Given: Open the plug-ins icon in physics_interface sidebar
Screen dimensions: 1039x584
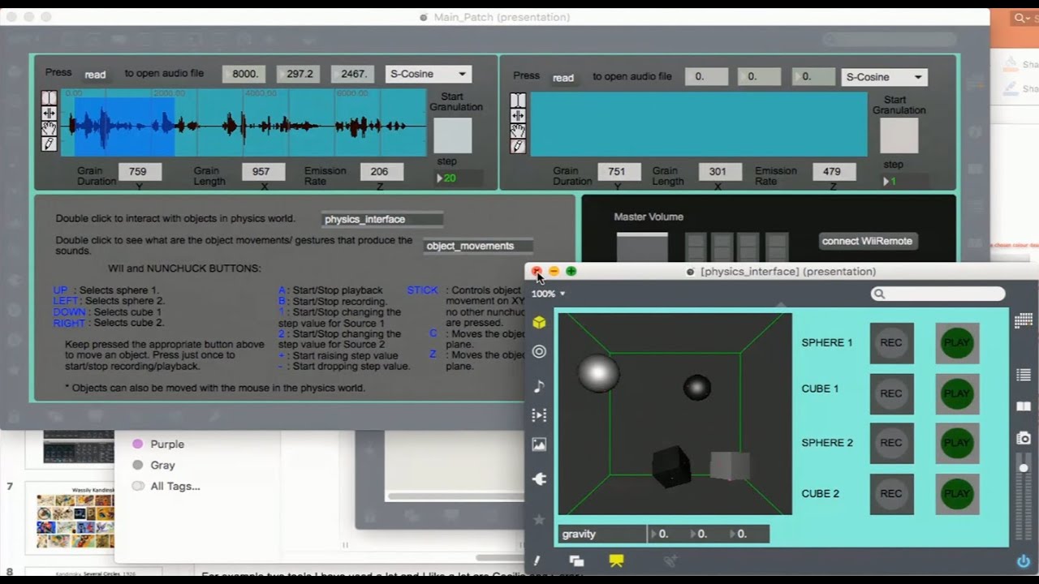Looking at the screenshot, I should coord(539,479).
